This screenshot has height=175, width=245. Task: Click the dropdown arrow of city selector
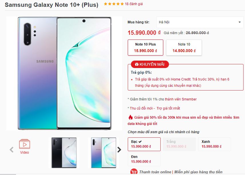point(240,22)
